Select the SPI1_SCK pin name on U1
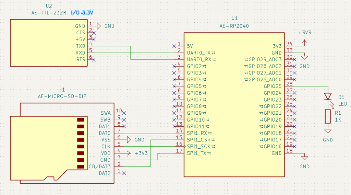Screen dimensions: 351x195 pyautogui.click(x=199, y=146)
